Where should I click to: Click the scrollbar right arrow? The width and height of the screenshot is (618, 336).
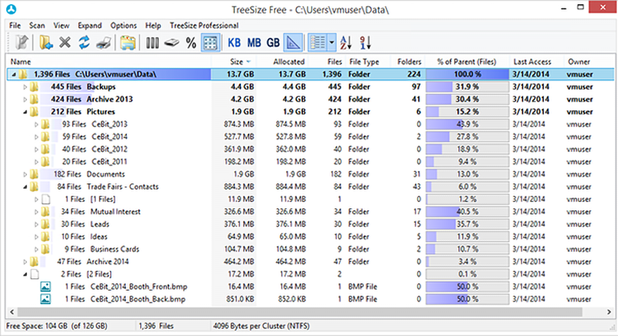609,312
